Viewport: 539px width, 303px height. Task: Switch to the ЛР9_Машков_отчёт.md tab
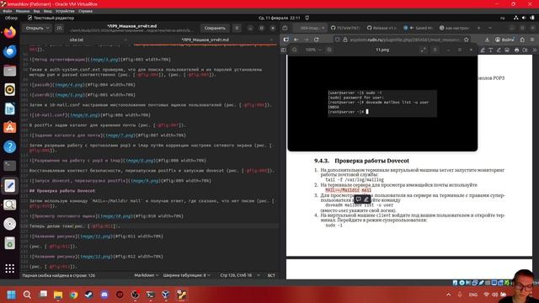205,40
